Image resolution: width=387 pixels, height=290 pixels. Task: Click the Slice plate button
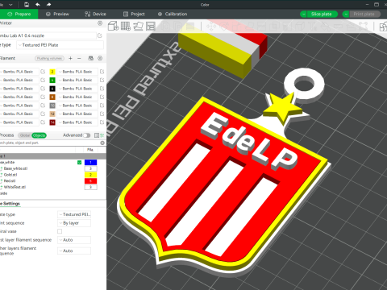[322, 14]
